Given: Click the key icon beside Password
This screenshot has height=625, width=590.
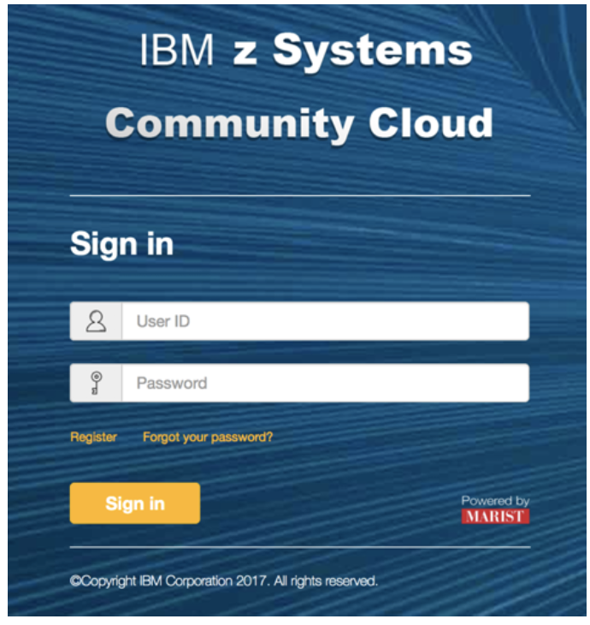Looking at the screenshot, I should coord(96,383).
